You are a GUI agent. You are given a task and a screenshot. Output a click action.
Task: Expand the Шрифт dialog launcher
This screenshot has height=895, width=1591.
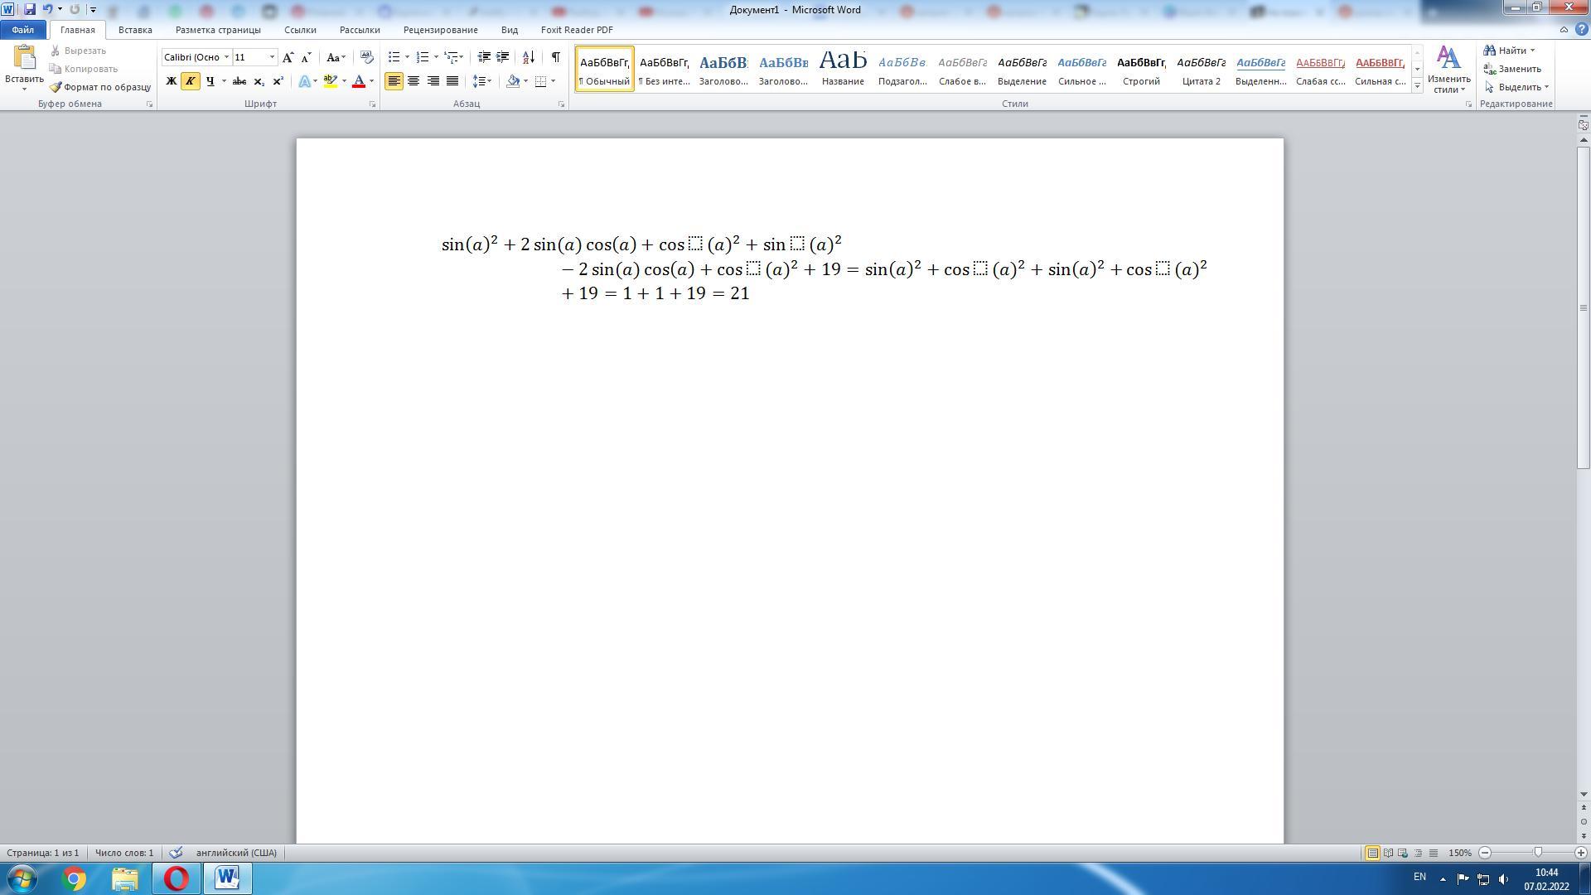pos(372,104)
